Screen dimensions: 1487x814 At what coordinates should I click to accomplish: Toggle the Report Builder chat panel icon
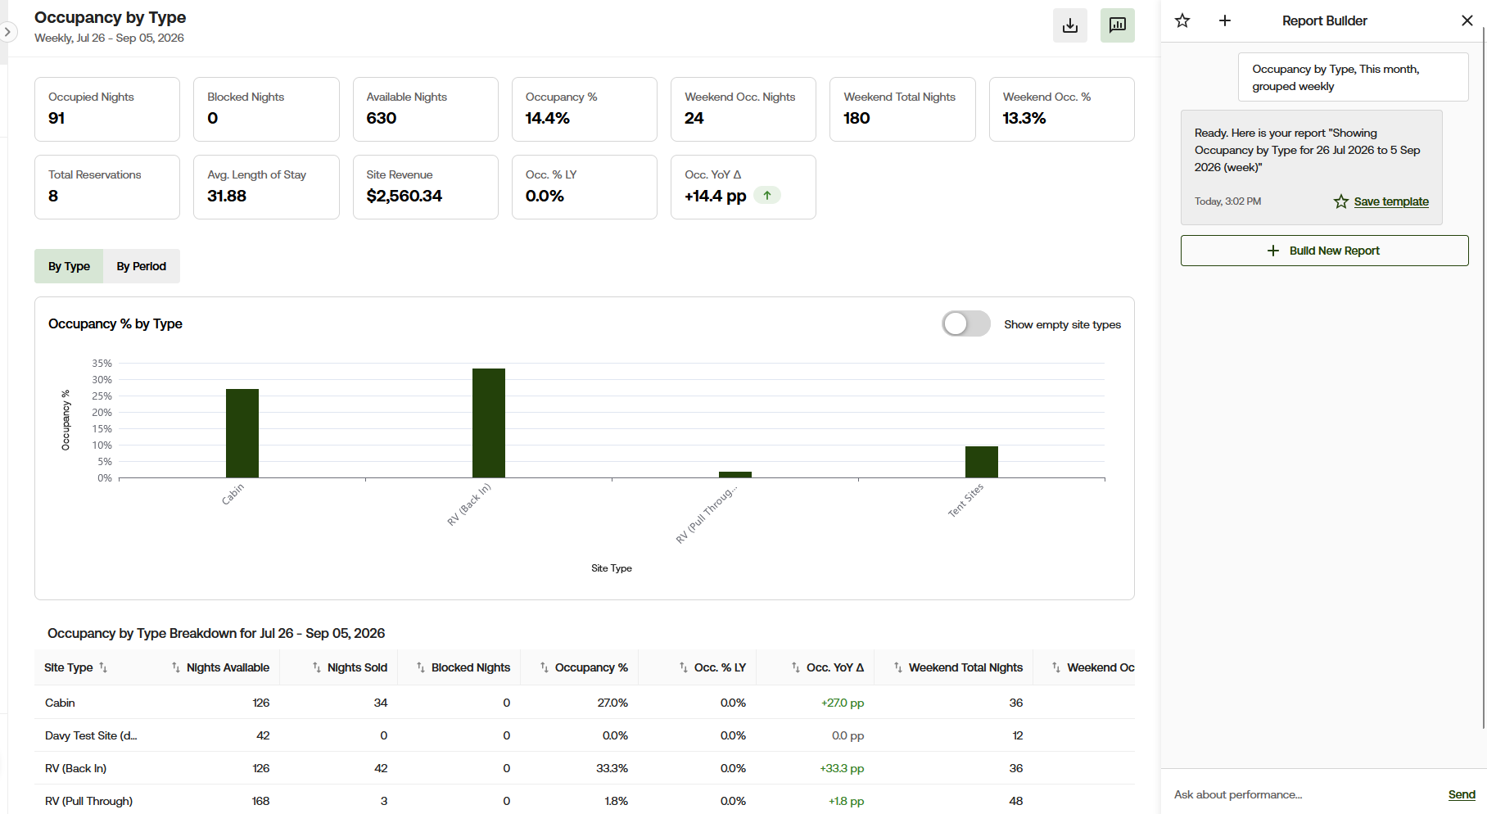pyautogui.click(x=1117, y=25)
